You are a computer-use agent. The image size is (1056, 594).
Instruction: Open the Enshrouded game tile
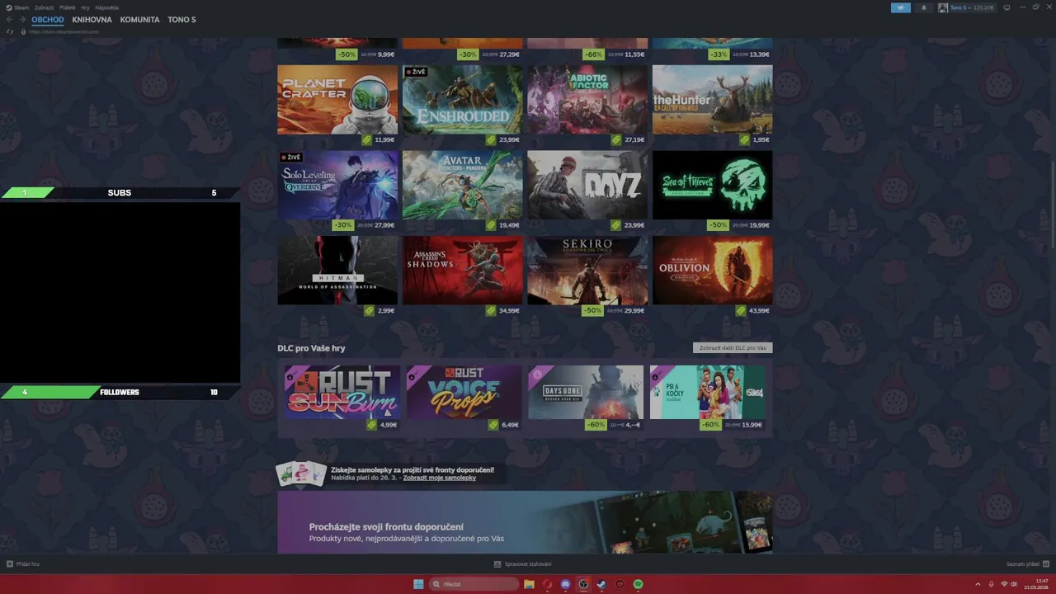click(x=463, y=99)
